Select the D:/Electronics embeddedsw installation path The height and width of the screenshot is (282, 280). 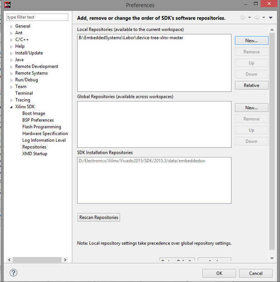(x=142, y=161)
